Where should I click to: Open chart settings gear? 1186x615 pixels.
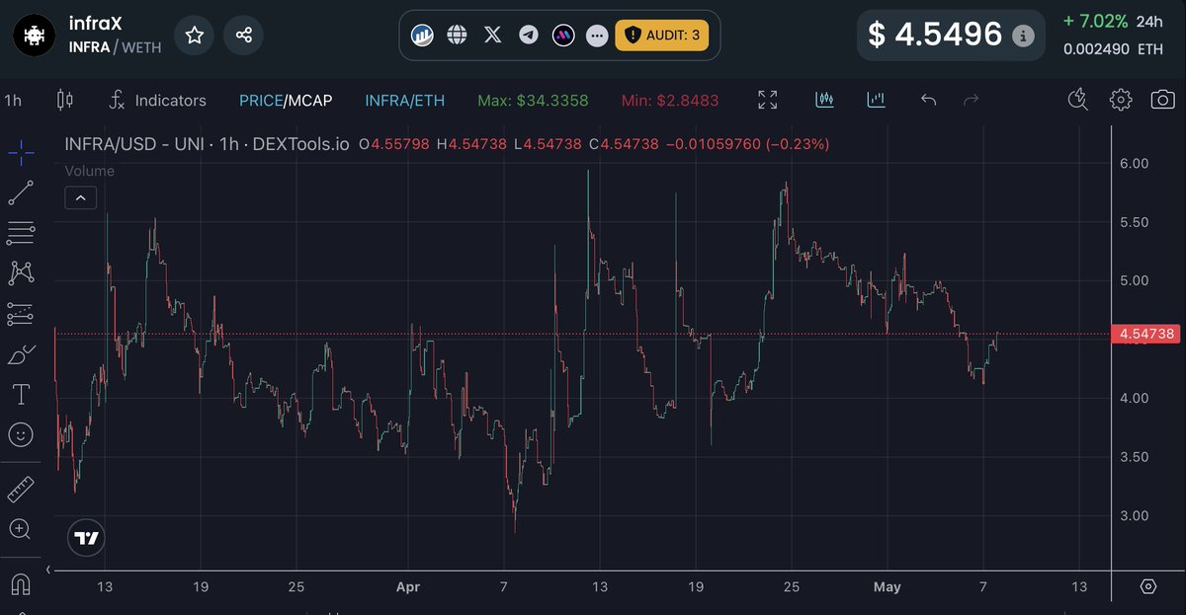pyautogui.click(x=1120, y=100)
